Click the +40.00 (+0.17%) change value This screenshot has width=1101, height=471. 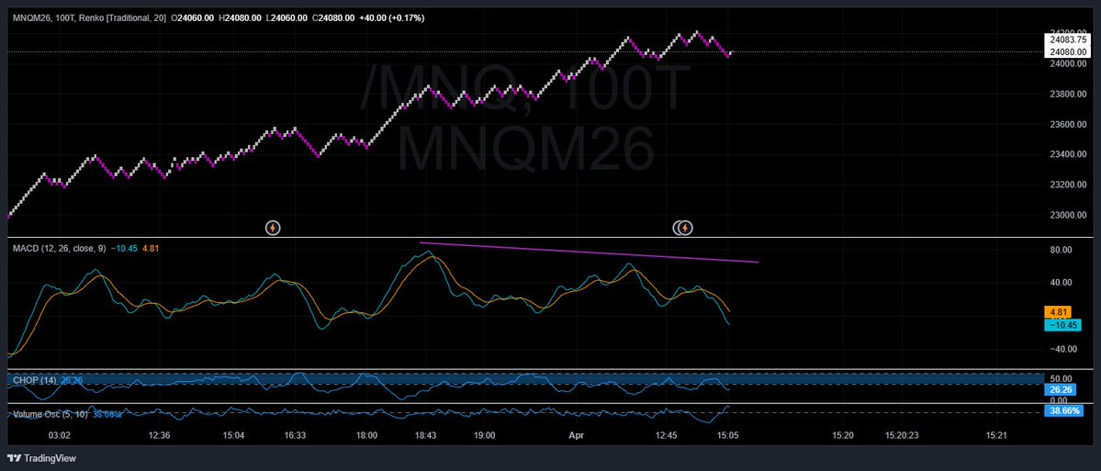pos(392,18)
